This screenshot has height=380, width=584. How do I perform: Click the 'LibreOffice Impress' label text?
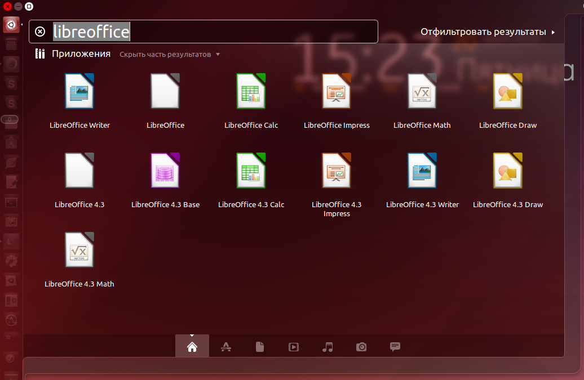337,126
